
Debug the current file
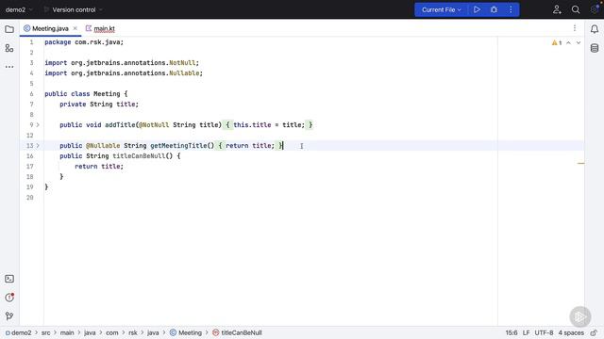[x=494, y=9]
